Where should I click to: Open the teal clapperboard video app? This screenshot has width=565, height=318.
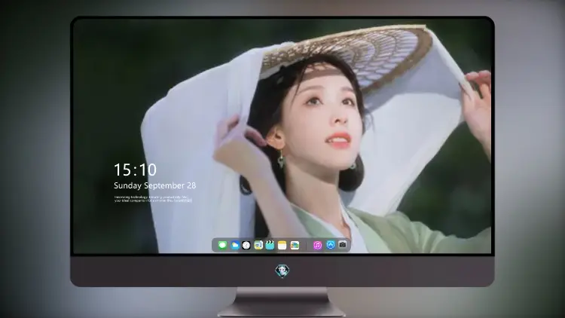pos(270,245)
